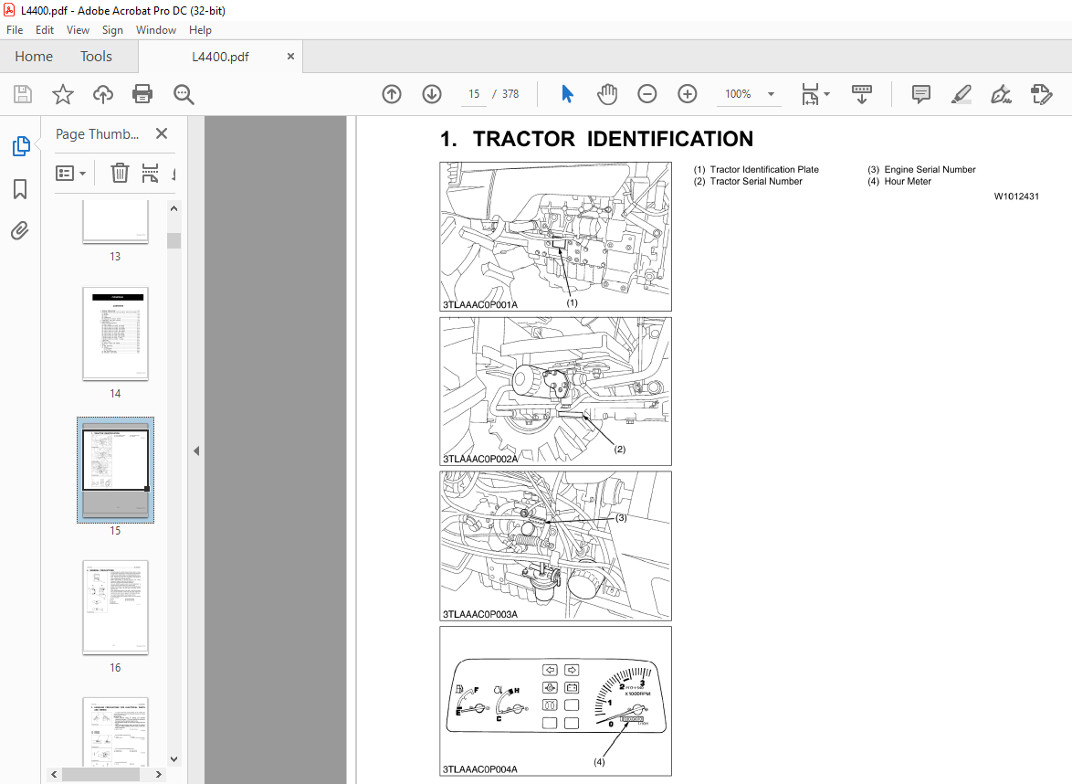Go to next page arrow

coord(431,94)
